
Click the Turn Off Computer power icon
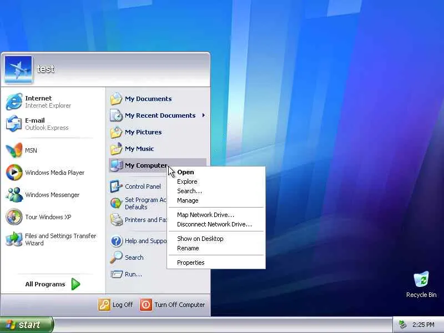(146, 305)
